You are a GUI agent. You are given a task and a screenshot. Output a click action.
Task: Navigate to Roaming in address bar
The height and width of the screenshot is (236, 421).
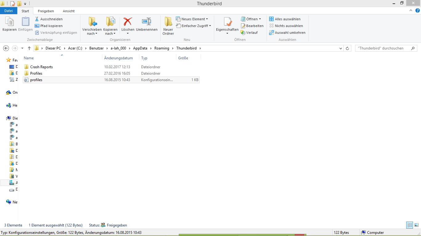(x=162, y=48)
